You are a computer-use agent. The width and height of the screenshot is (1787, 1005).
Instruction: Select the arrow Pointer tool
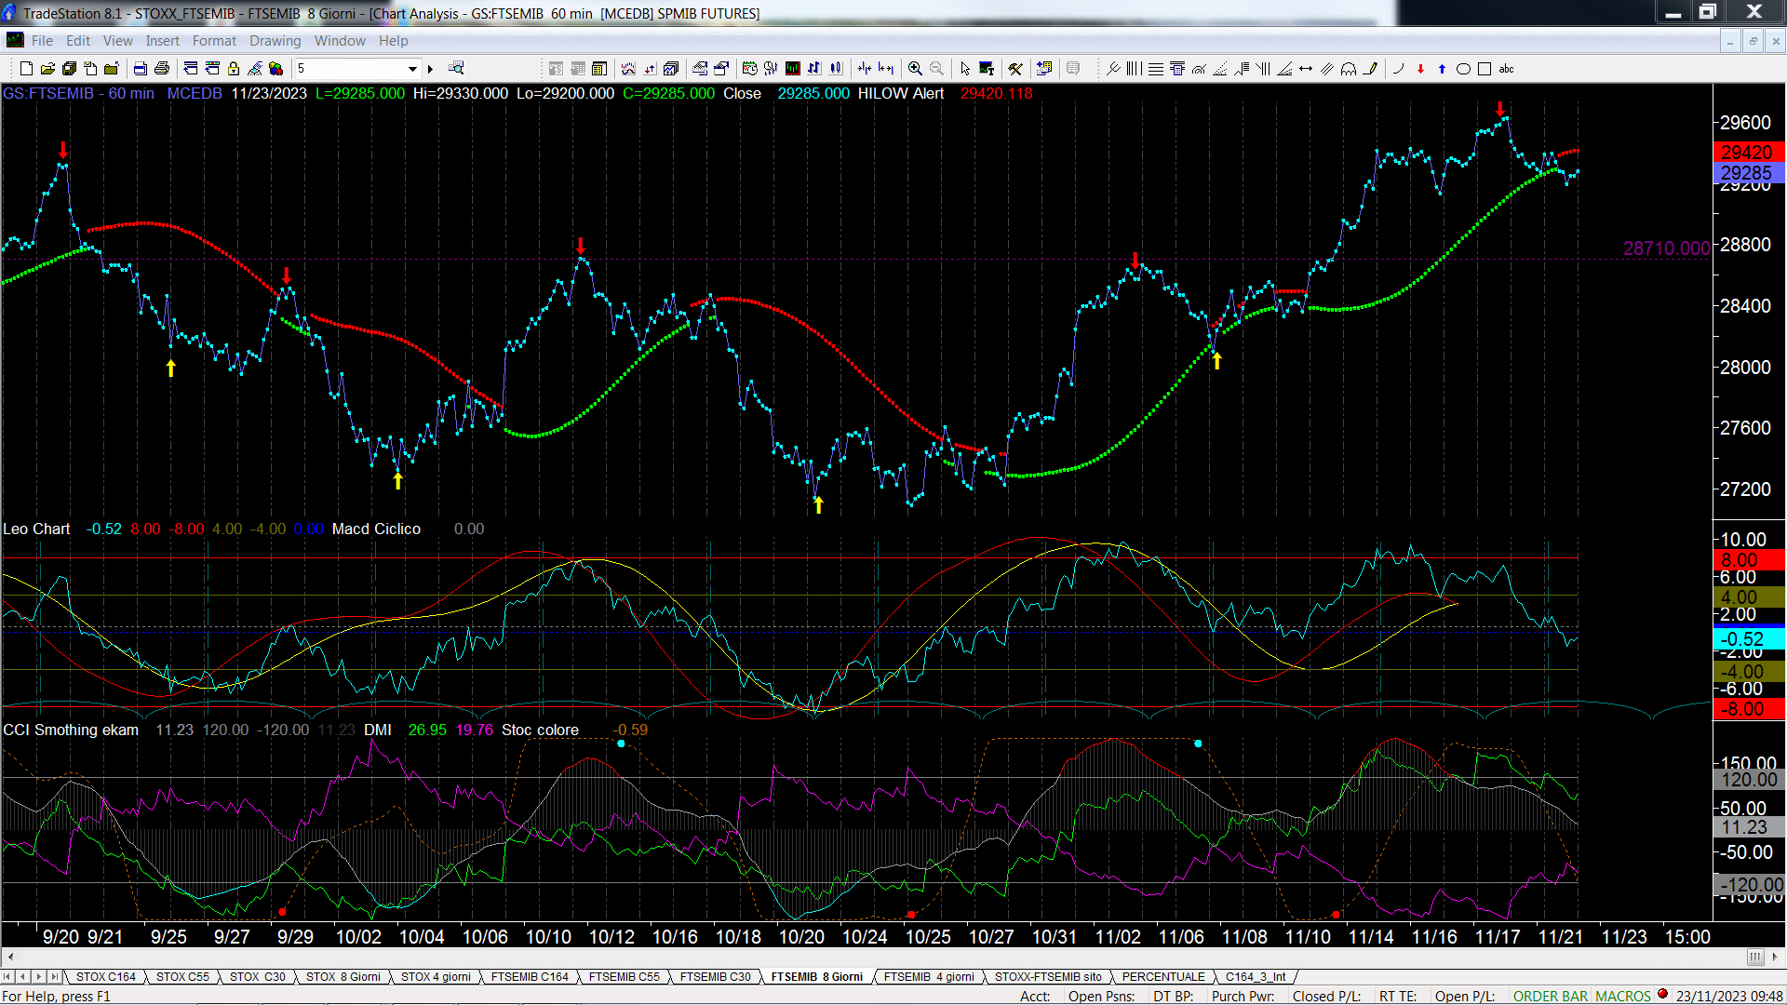pos(965,69)
